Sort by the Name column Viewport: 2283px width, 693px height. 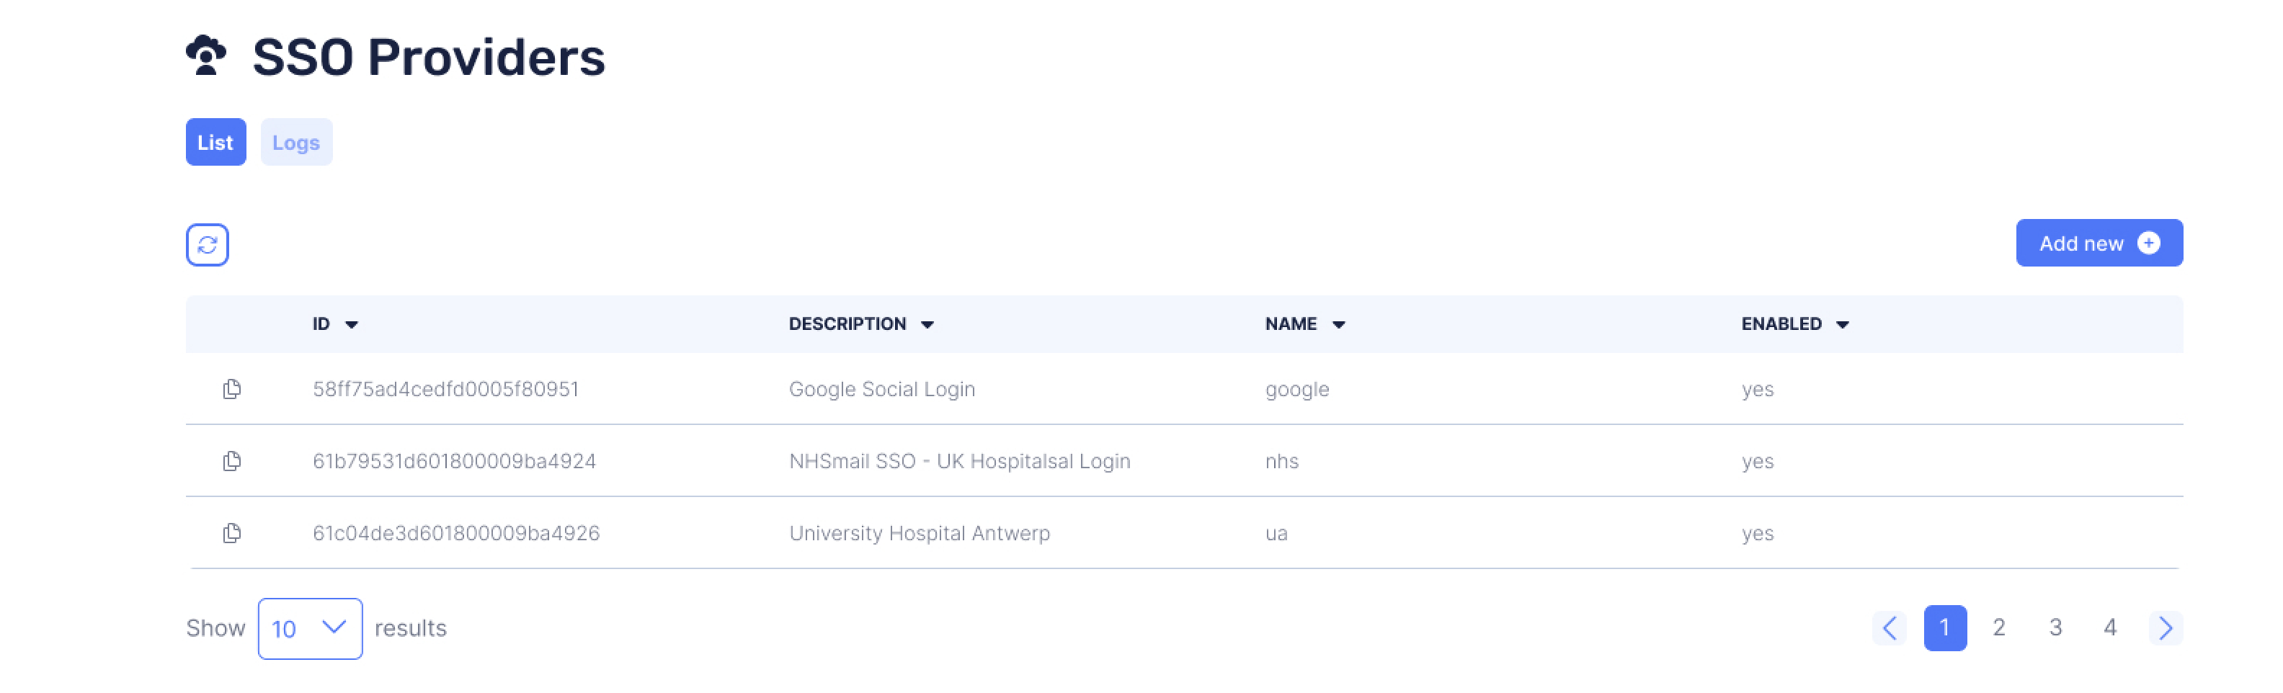[1304, 324]
